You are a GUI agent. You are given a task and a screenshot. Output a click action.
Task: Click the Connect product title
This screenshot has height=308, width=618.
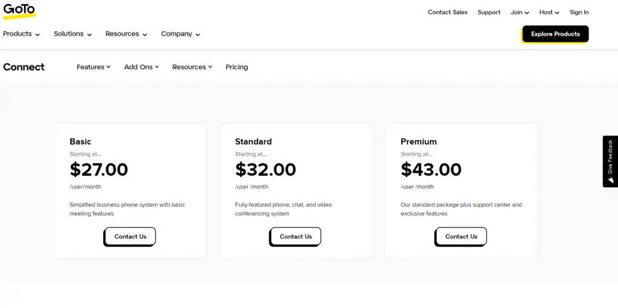pos(24,67)
